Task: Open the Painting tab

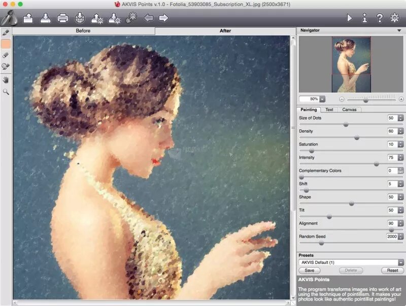Action: (309, 109)
